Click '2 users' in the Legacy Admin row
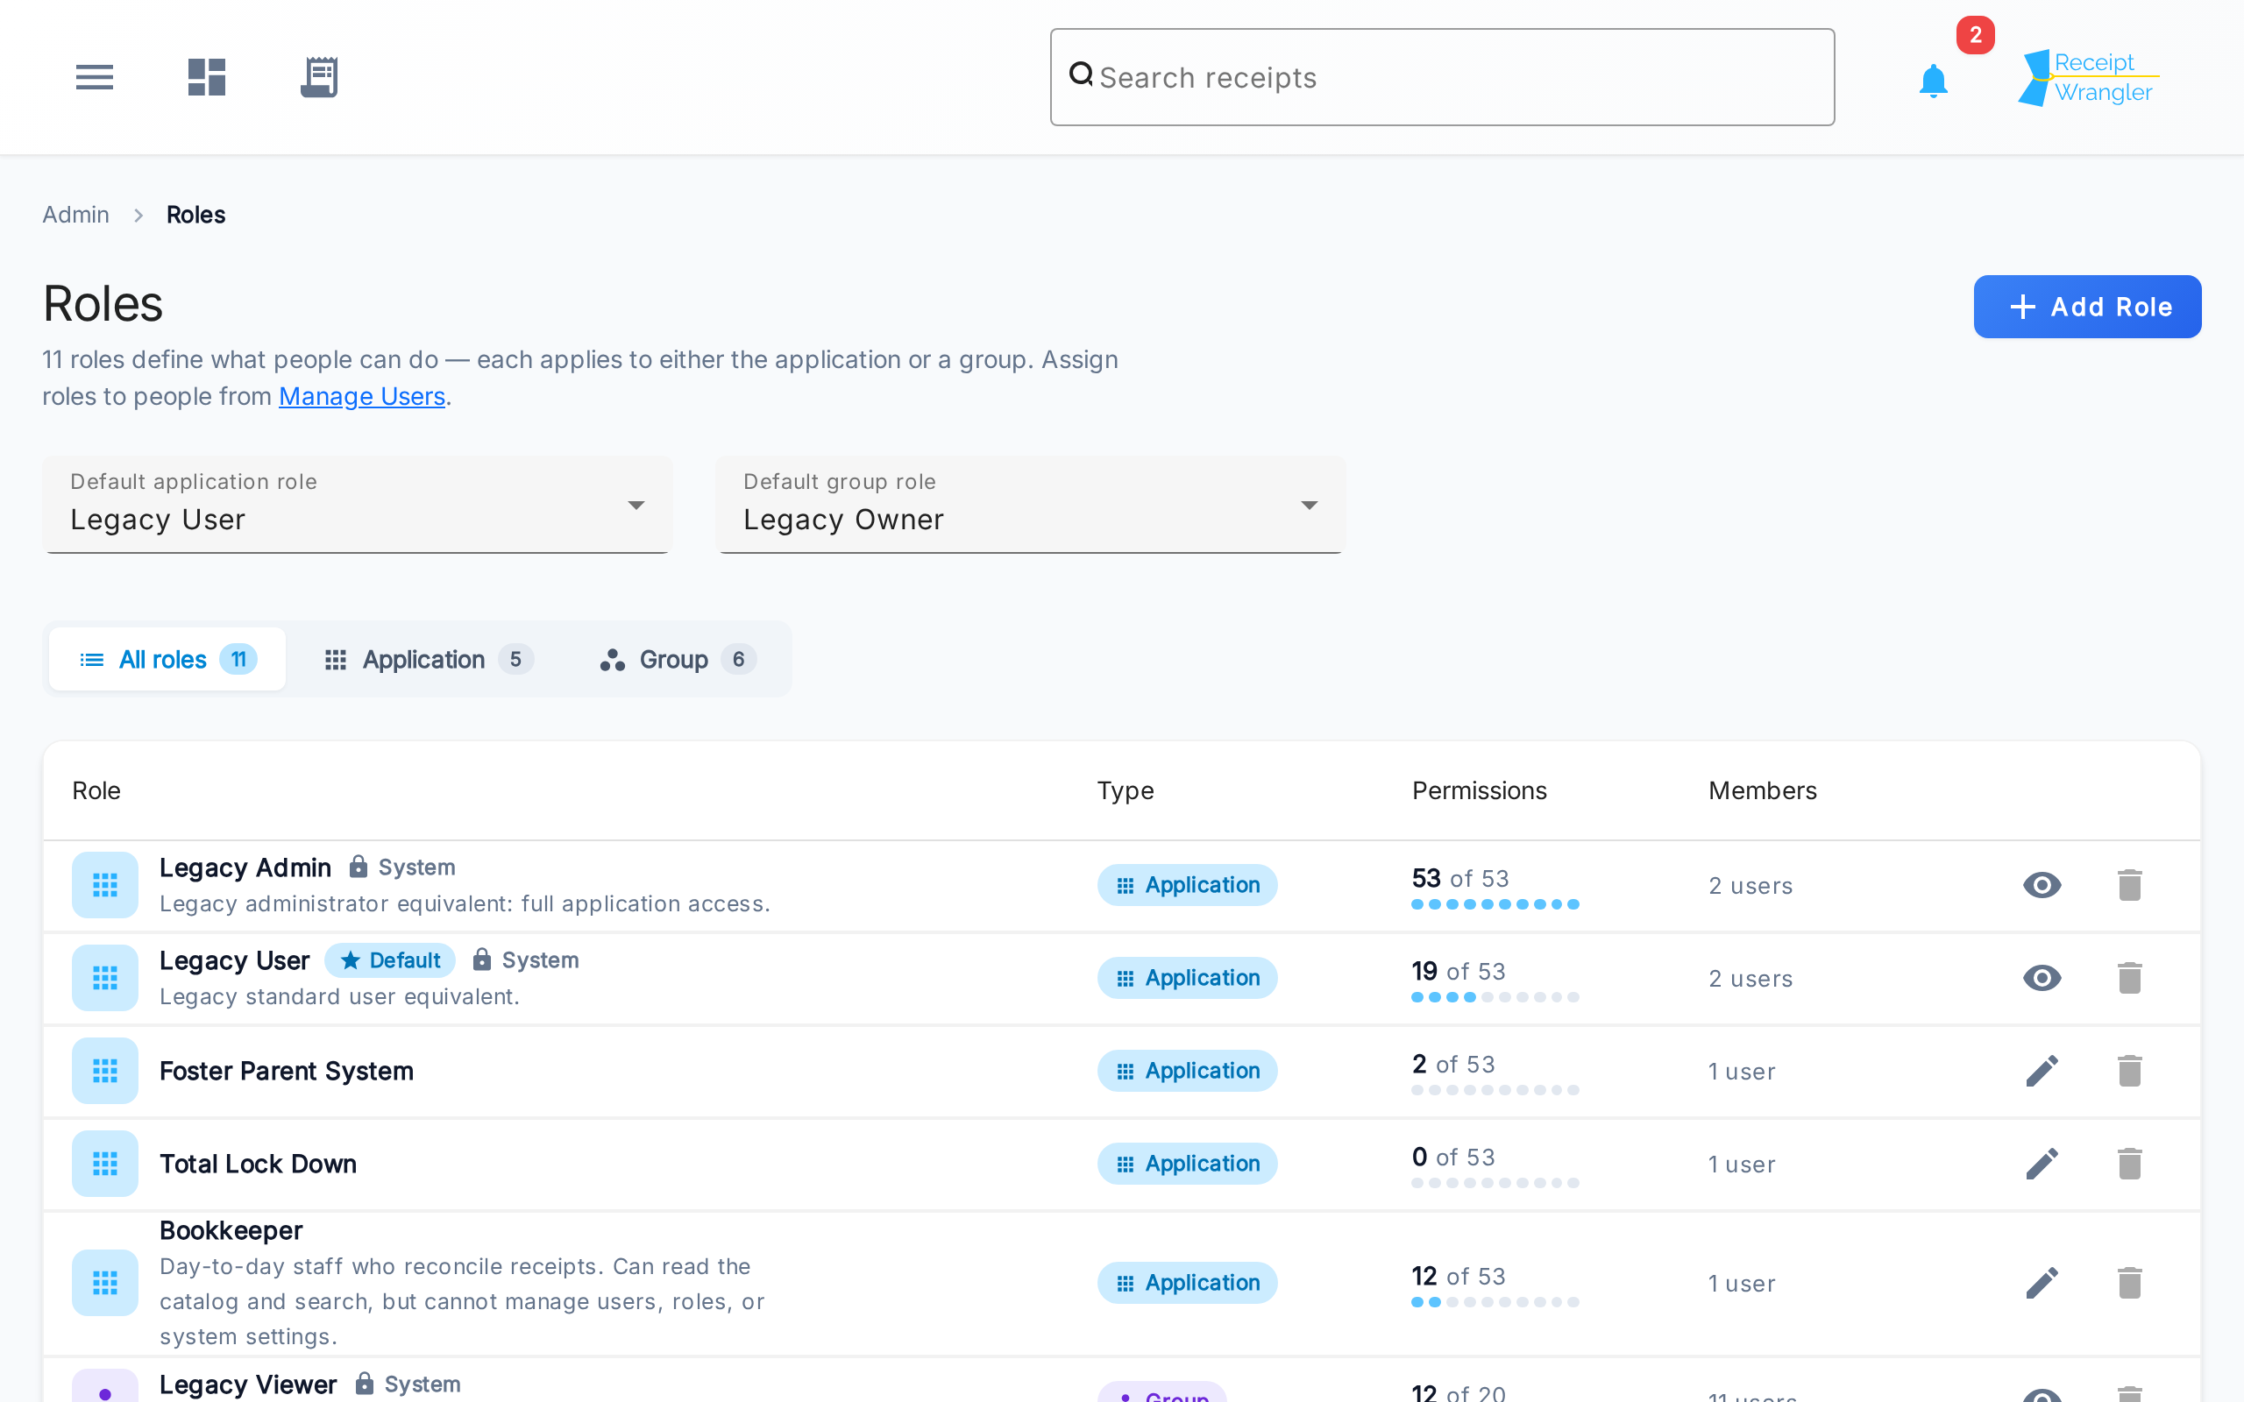2244x1402 pixels. coord(1750,886)
